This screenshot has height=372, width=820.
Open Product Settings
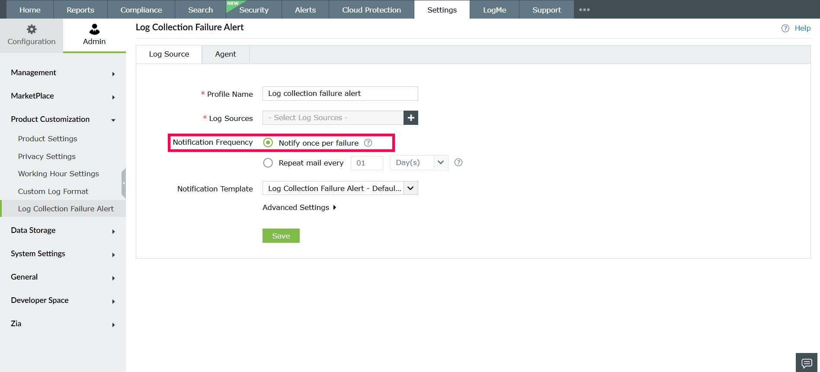click(48, 139)
